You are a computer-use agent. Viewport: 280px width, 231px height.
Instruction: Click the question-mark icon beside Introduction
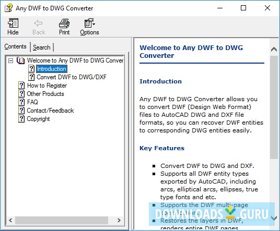tap(31, 69)
